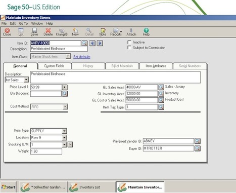Click the Start button in taskbar
236x193 pixels.
(9, 187)
